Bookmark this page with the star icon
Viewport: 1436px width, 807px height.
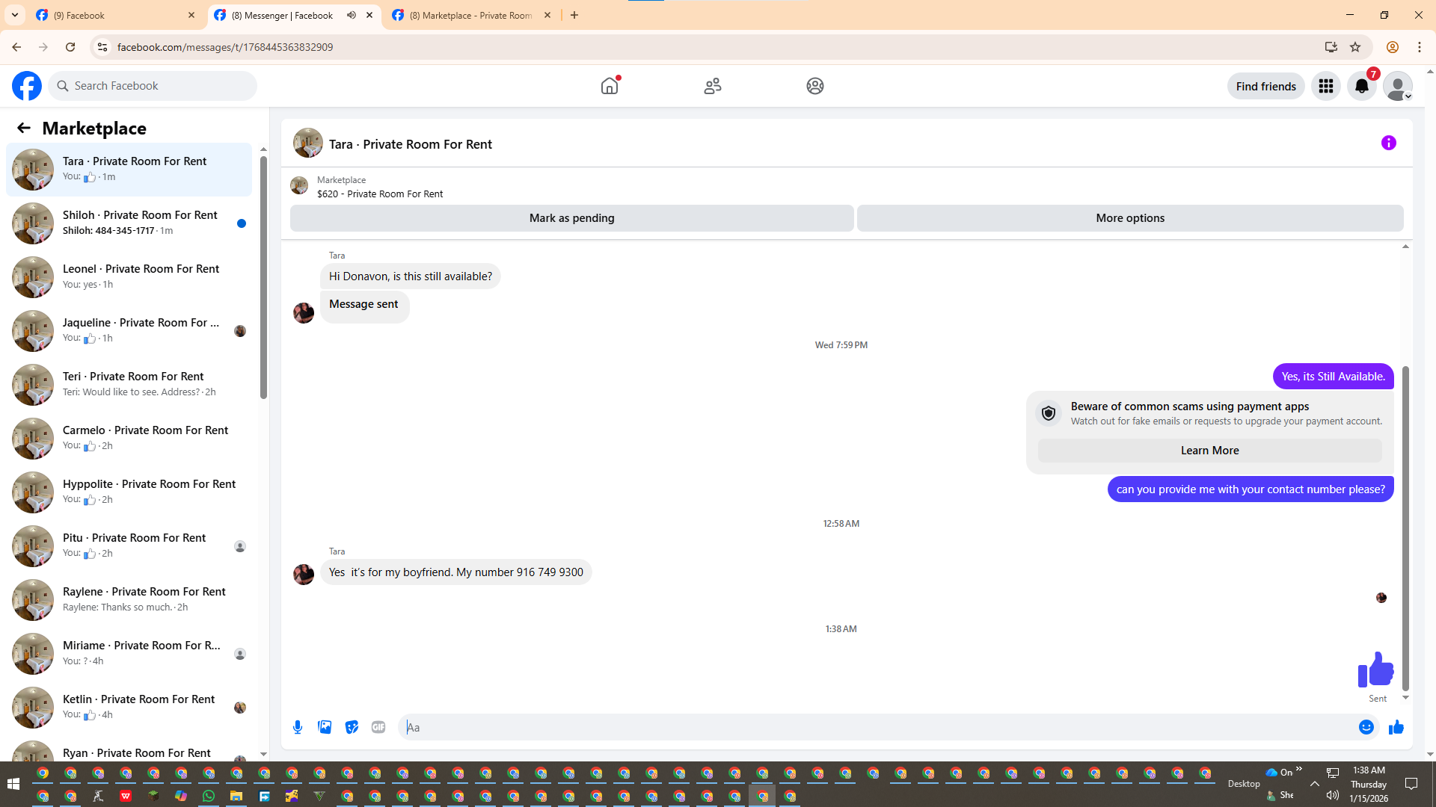pyautogui.click(x=1355, y=47)
